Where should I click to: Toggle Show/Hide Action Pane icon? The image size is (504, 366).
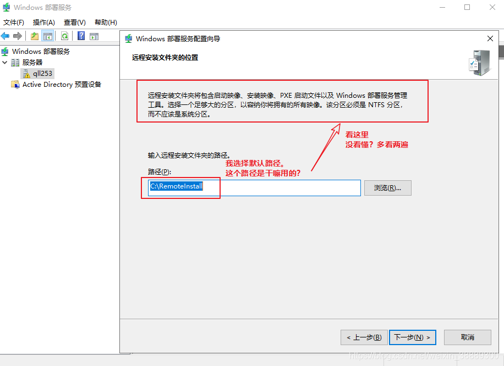94,36
